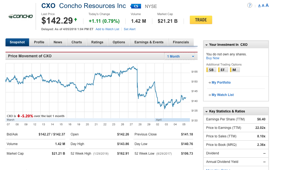The height and width of the screenshot is (170, 281).
Task: Open the Financials tab
Action: click(x=181, y=42)
